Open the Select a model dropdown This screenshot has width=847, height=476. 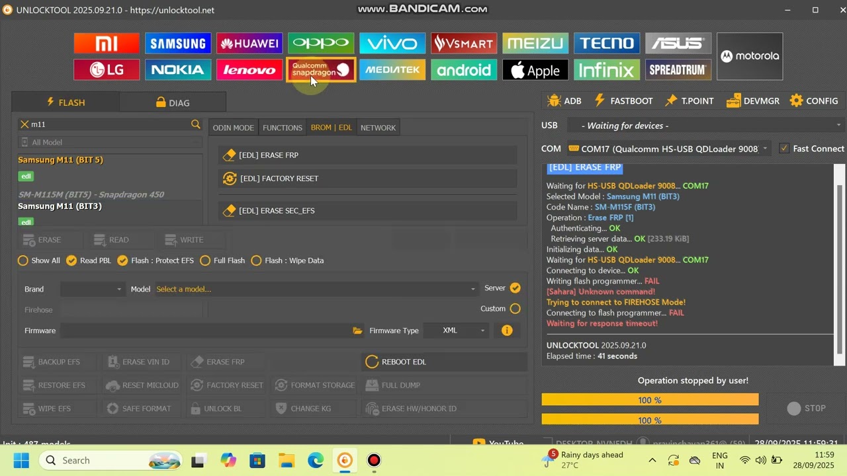(316, 289)
